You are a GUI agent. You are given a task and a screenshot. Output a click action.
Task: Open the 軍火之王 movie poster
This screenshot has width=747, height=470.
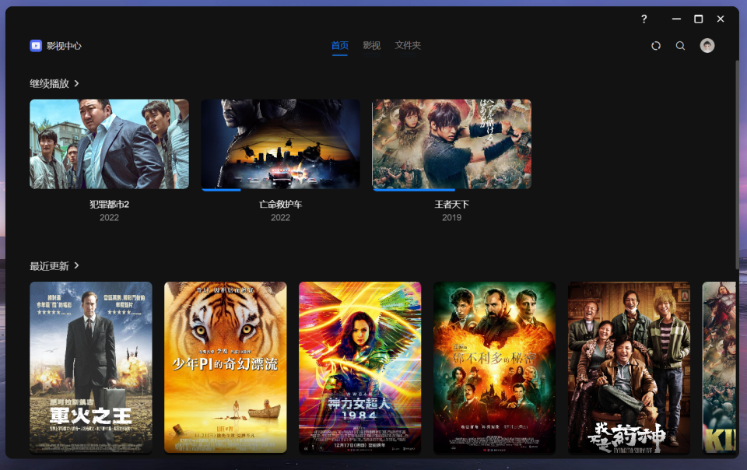click(x=91, y=367)
